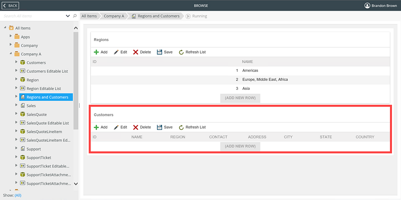Expand the Regions and Customers node

coord(17,97)
